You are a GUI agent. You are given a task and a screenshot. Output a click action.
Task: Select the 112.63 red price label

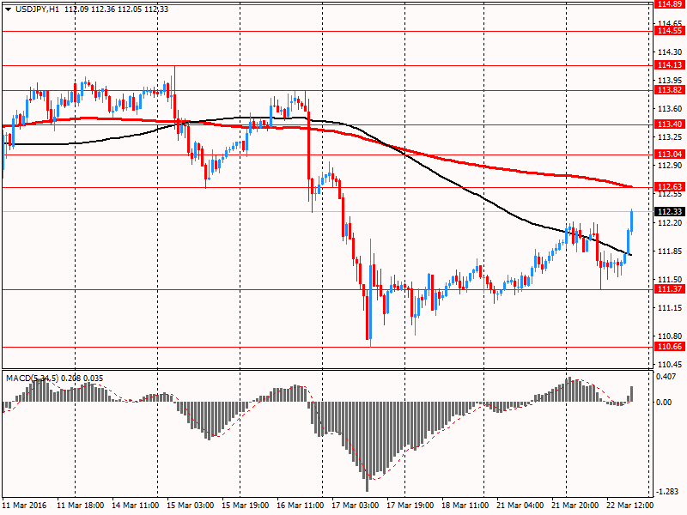click(x=670, y=187)
